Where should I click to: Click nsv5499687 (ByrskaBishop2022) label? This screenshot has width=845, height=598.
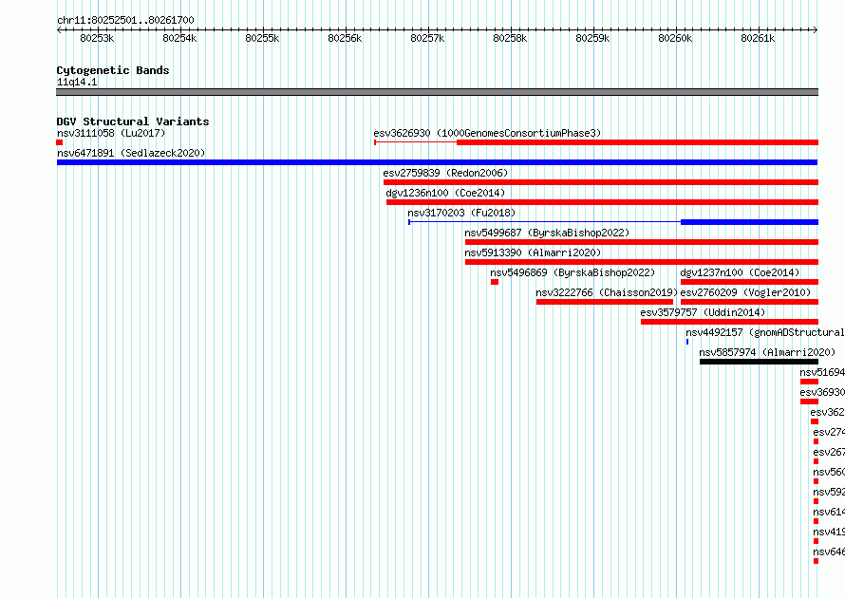547,233
